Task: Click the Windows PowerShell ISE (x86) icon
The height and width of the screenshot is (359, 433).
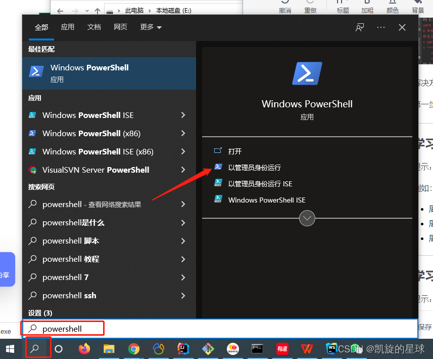Action: coord(32,151)
